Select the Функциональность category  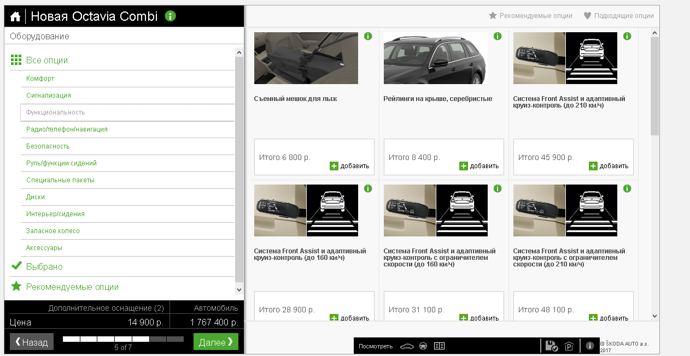pos(127,112)
